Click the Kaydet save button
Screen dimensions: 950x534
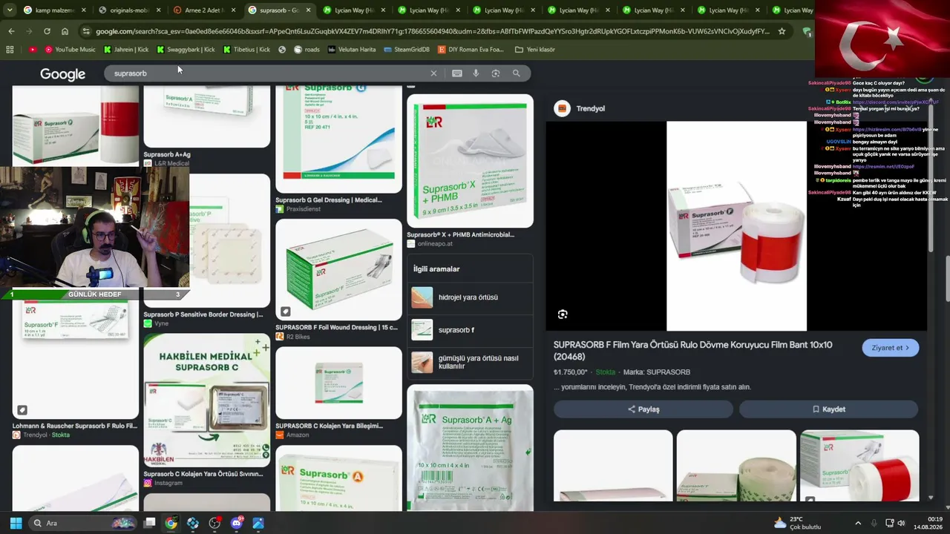click(x=828, y=409)
